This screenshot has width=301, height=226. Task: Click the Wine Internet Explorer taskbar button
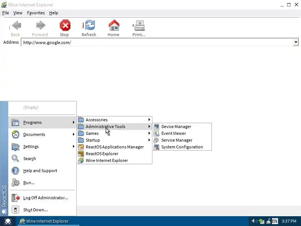point(48,221)
